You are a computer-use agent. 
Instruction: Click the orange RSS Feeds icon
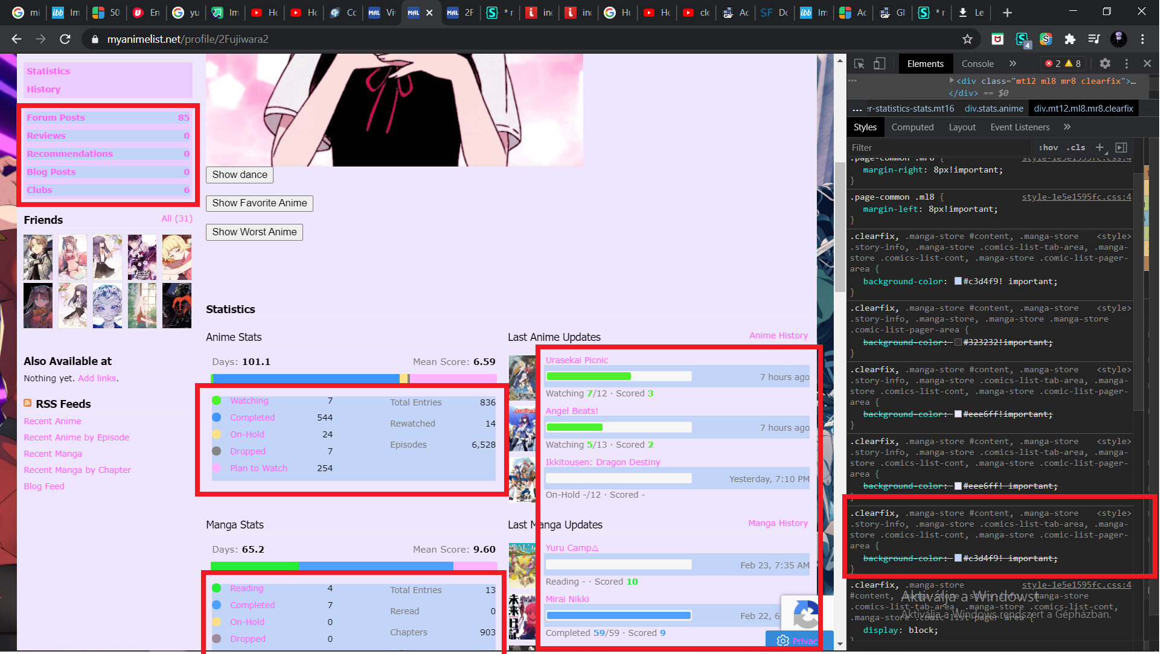point(28,403)
